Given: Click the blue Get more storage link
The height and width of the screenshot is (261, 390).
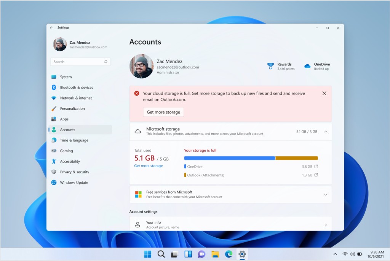Looking at the screenshot, I should click(148, 165).
